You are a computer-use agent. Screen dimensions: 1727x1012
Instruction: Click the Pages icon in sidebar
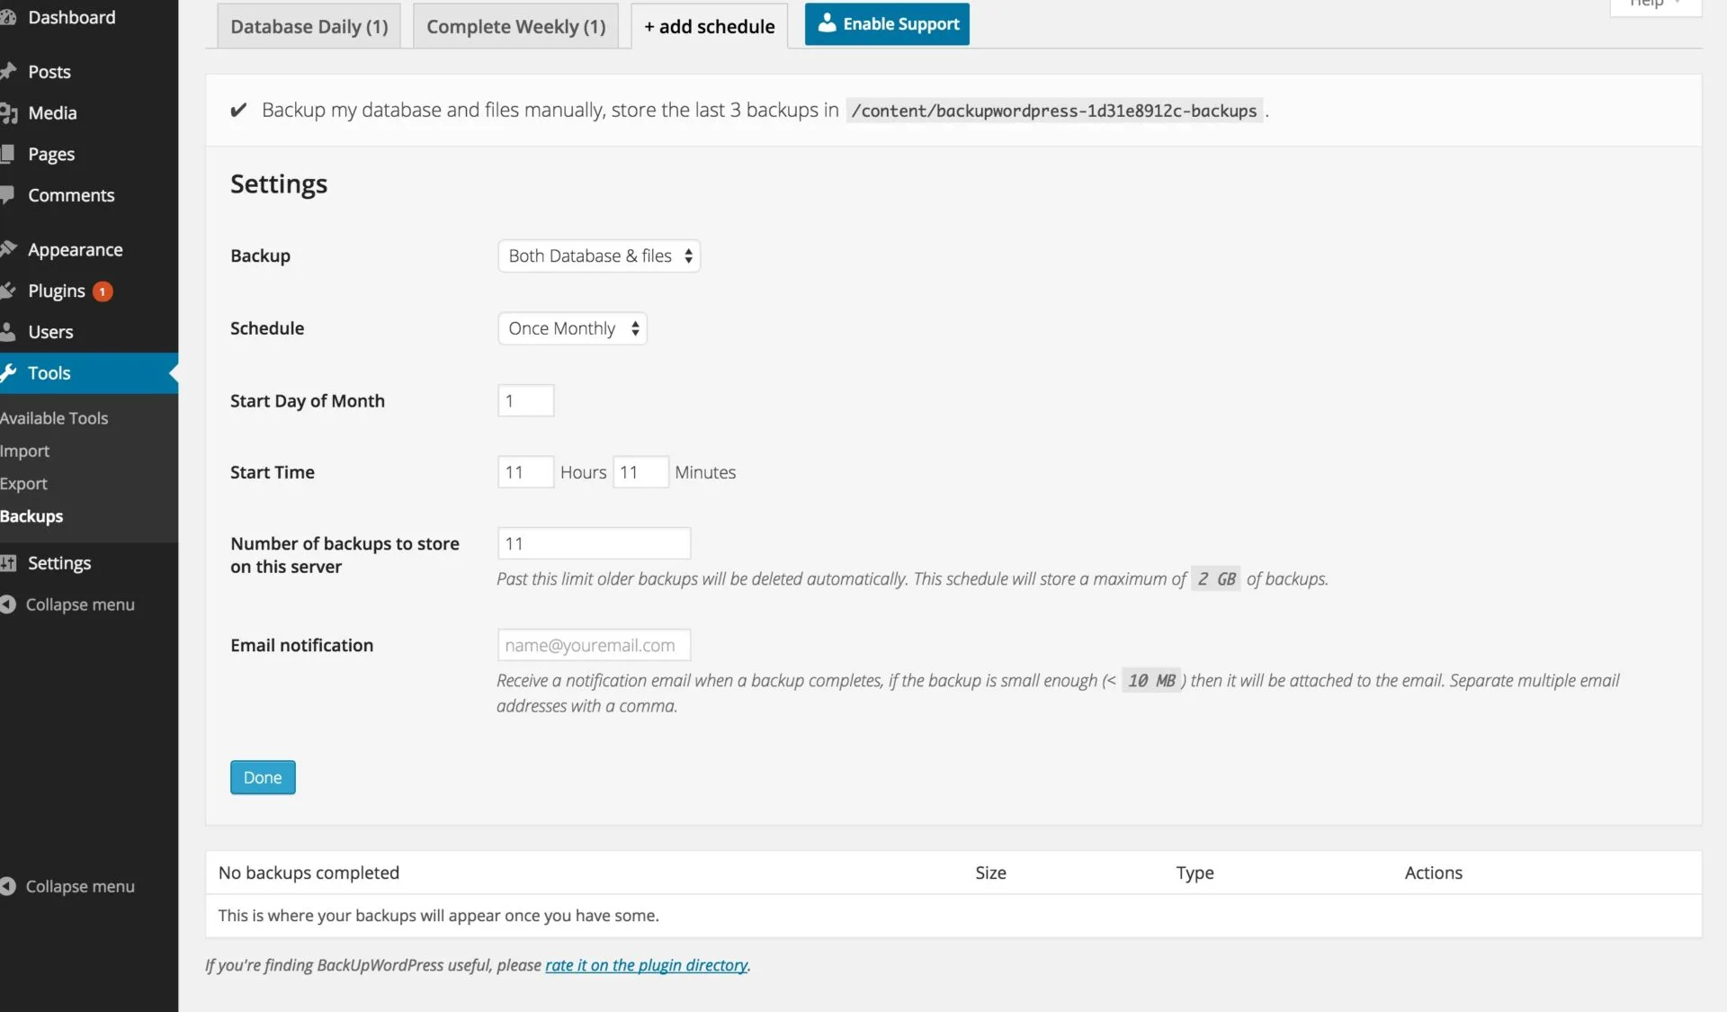pos(7,154)
